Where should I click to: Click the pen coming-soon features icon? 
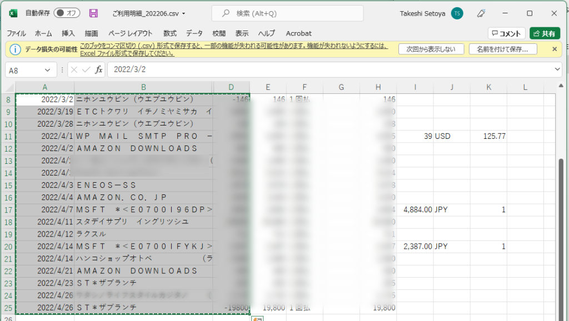click(481, 13)
